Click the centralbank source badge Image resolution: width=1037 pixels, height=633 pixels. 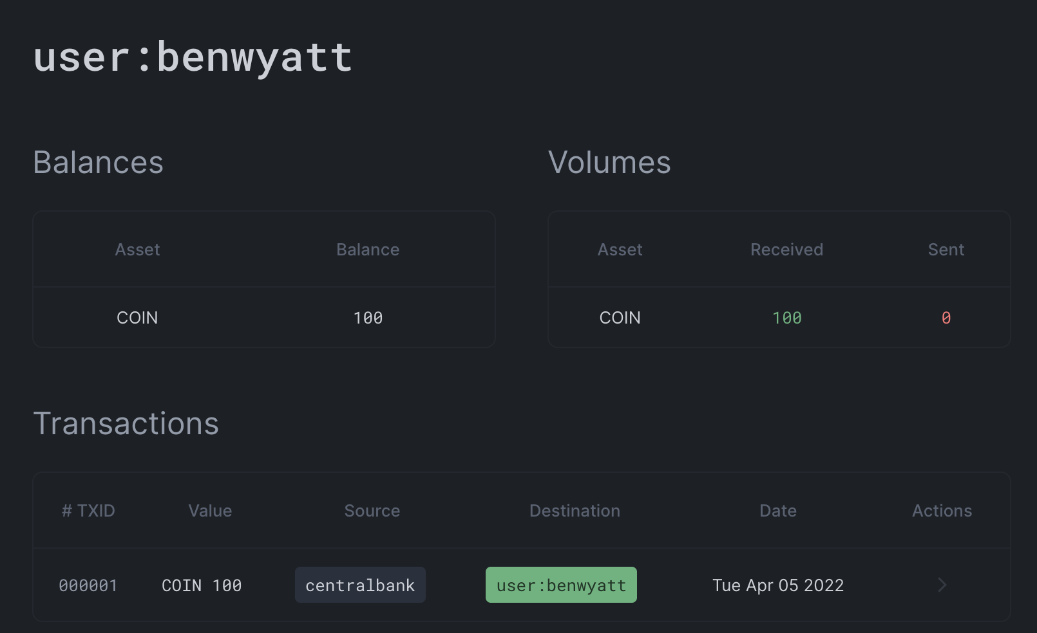pyautogui.click(x=360, y=585)
